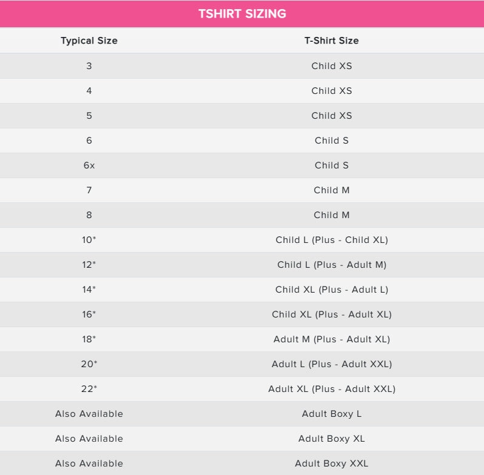The image size is (484, 475).
Task: Click the Typical Size column header
Action: (89, 41)
